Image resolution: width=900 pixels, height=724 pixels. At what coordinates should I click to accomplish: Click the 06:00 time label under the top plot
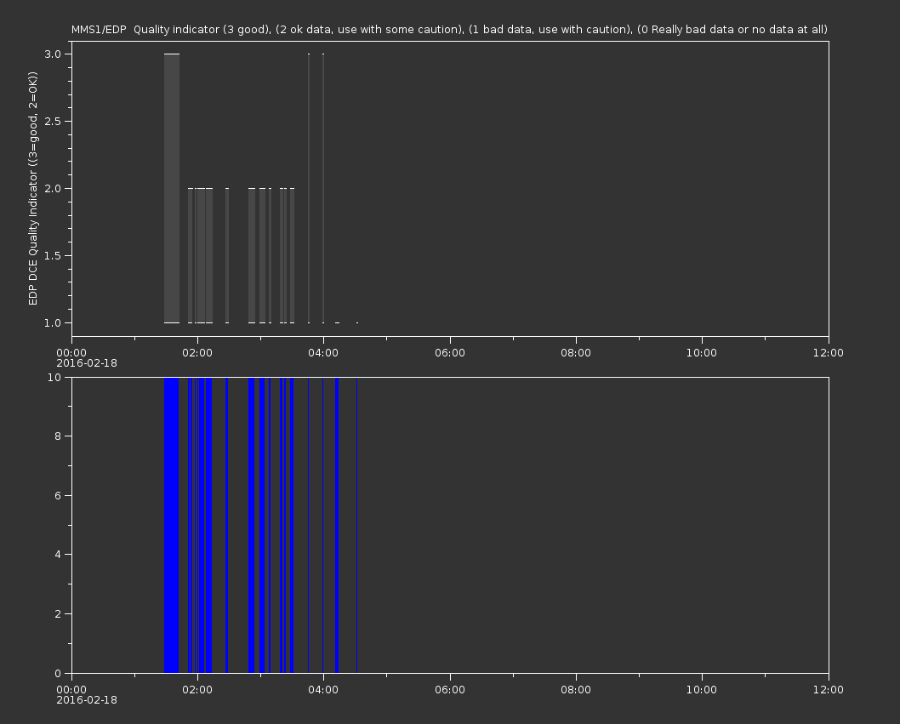pyautogui.click(x=450, y=352)
